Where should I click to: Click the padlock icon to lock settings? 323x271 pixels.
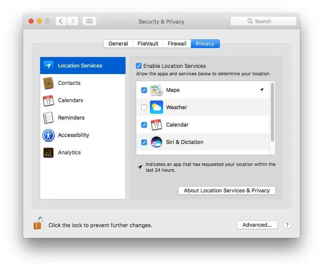(x=38, y=224)
